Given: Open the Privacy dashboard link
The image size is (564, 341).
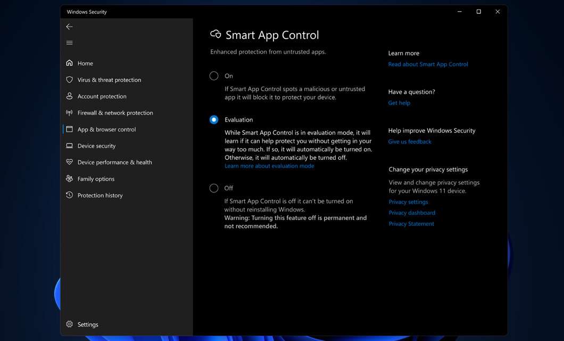Looking at the screenshot, I should 412,213.
